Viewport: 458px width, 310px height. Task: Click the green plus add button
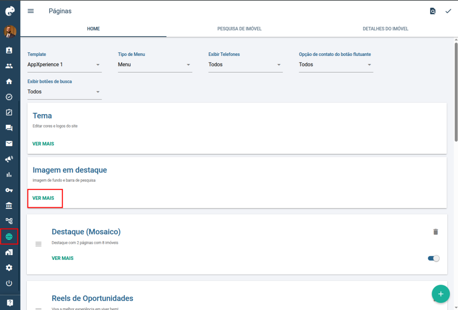coord(441,294)
